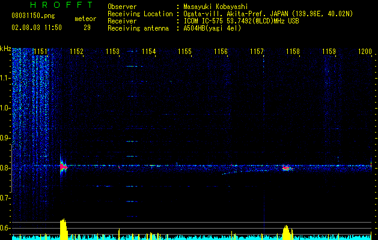Click the meteor echo burst near 1158
Image resolution: width=378 pixels, height=240 pixels.
pyautogui.click(x=287, y=168)
